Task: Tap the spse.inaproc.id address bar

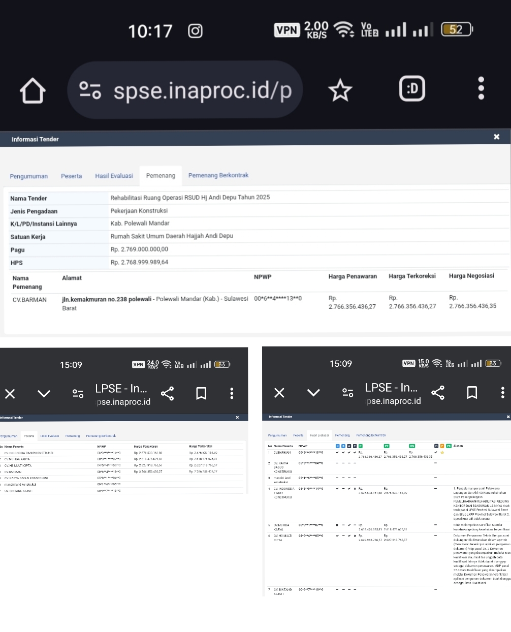Action: click(x=202, y=90)
